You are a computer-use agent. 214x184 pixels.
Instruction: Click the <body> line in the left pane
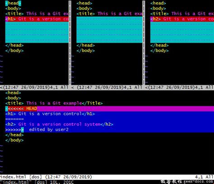[13, 9]
